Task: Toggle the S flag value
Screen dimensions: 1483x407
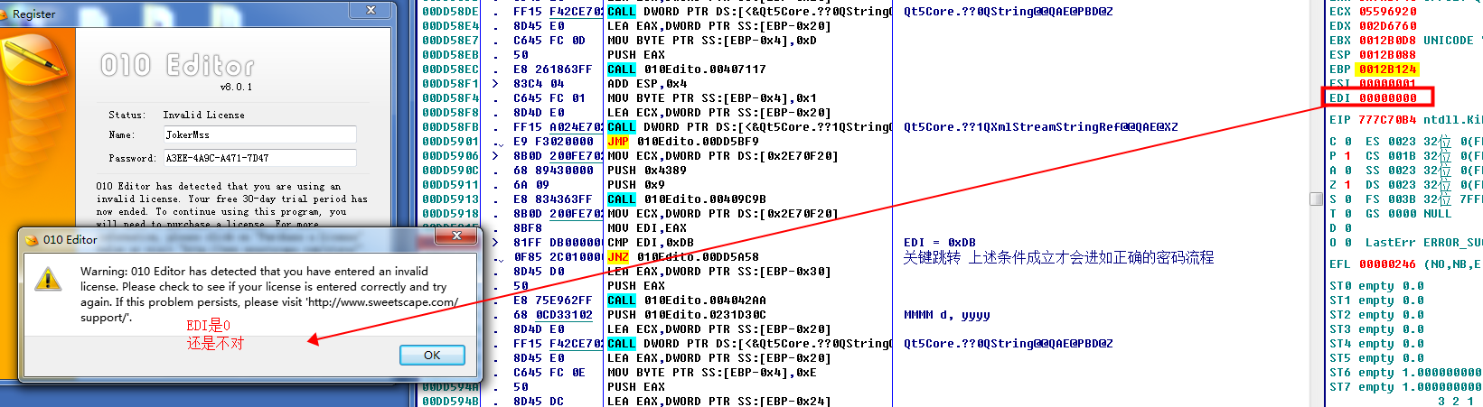Action: [x=1347, y=199]
